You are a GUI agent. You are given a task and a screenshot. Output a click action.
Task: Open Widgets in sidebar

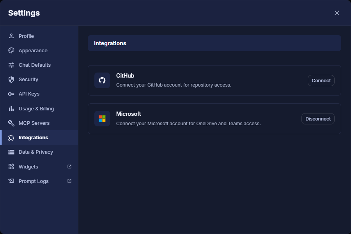(39, 167)
